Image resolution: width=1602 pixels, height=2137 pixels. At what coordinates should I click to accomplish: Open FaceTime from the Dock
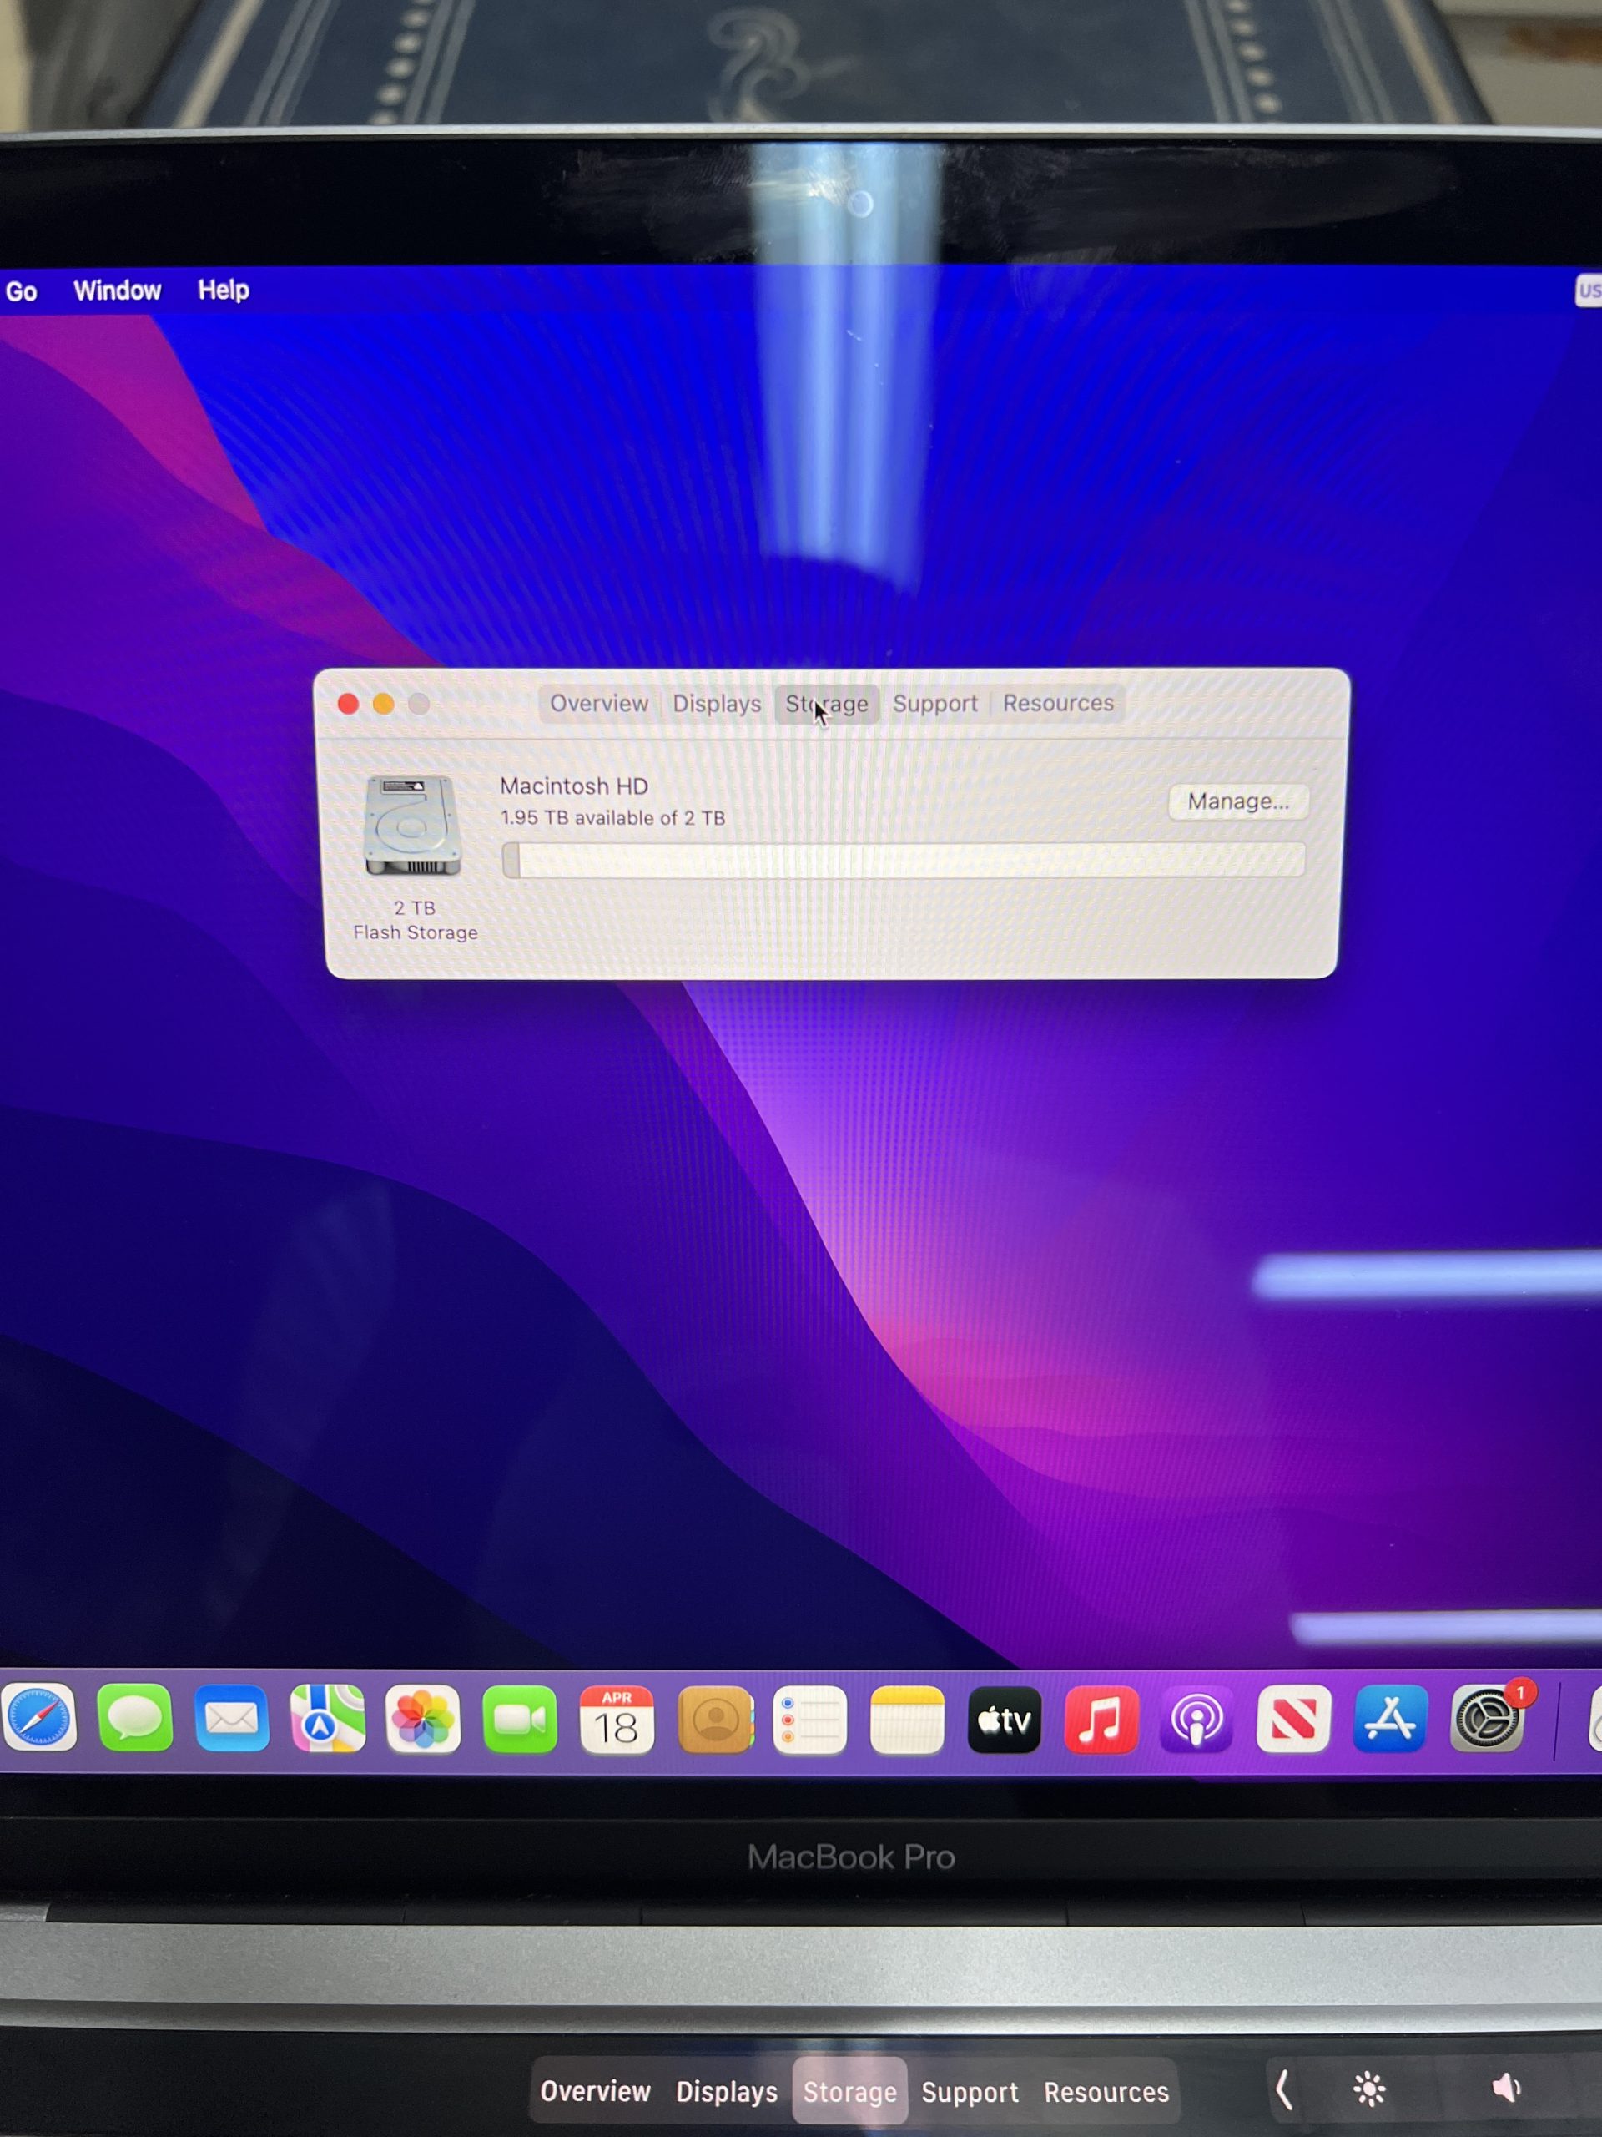click(x=520, y=1719)
